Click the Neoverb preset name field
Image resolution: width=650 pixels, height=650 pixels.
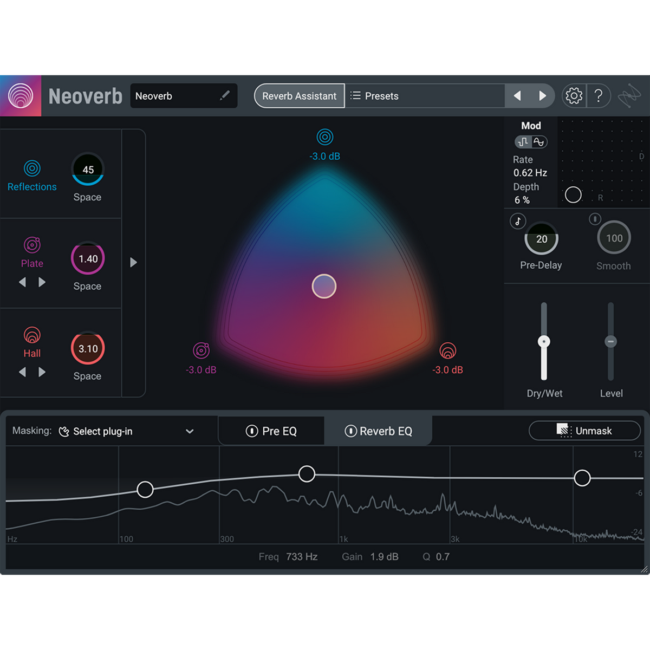click(184, 96)
